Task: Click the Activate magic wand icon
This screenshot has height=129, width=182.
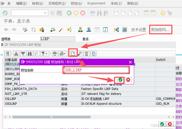Action: [61, 30]
